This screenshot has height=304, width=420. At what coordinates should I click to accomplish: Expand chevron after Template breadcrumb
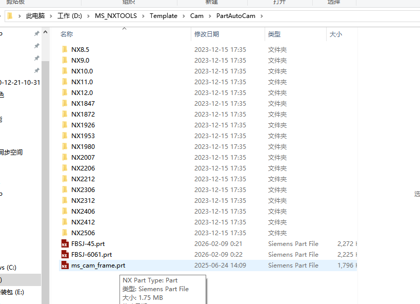[184, 16]
